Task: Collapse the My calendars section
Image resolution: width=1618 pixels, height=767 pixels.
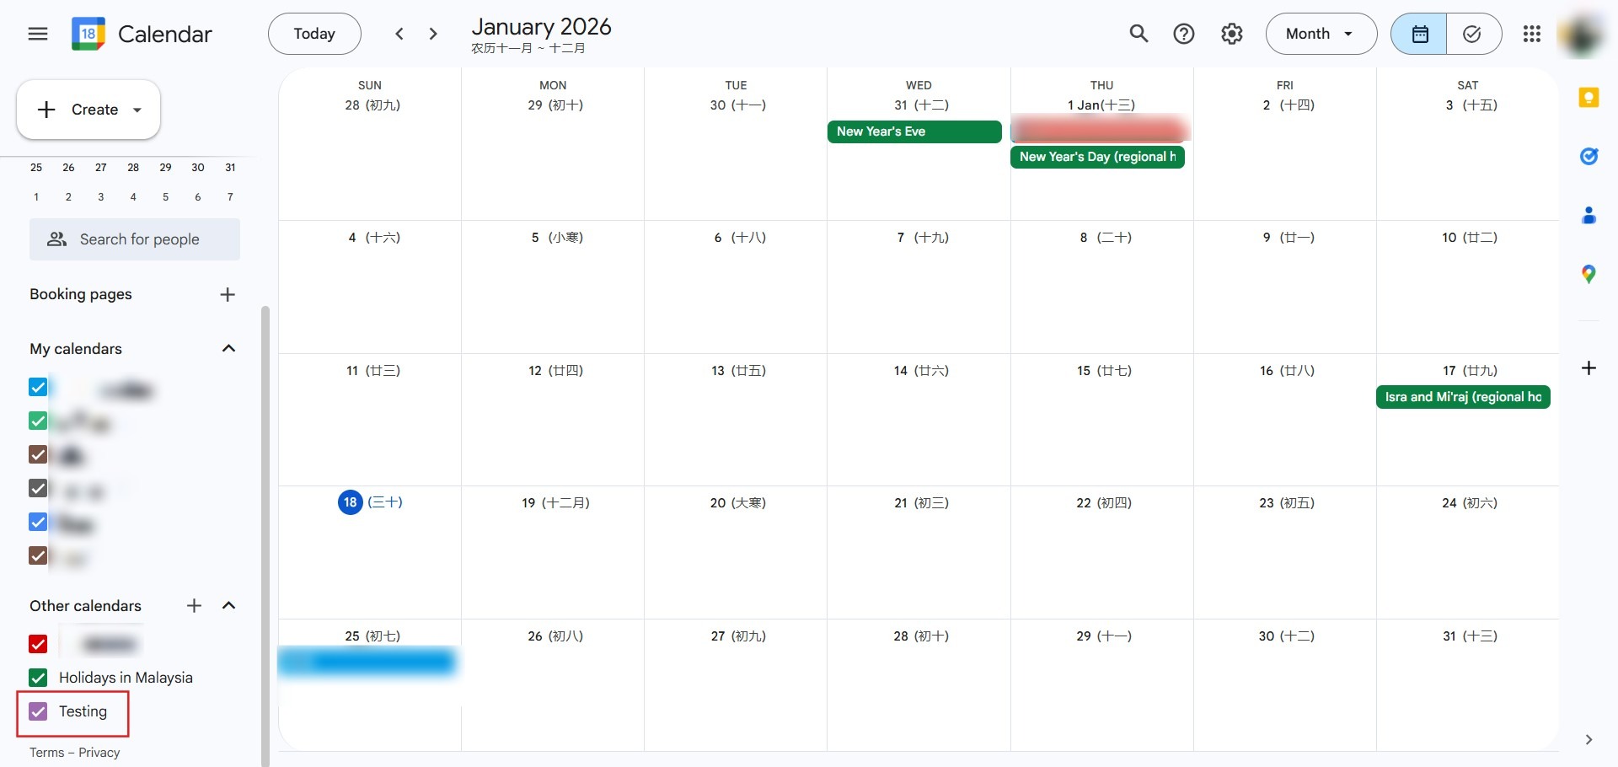Action: [228, 349]
